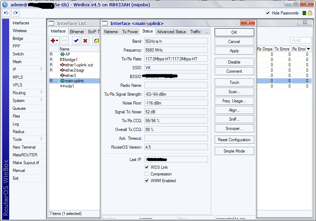
Task: Sort by the Name column header
Action: tap(79, 49)
